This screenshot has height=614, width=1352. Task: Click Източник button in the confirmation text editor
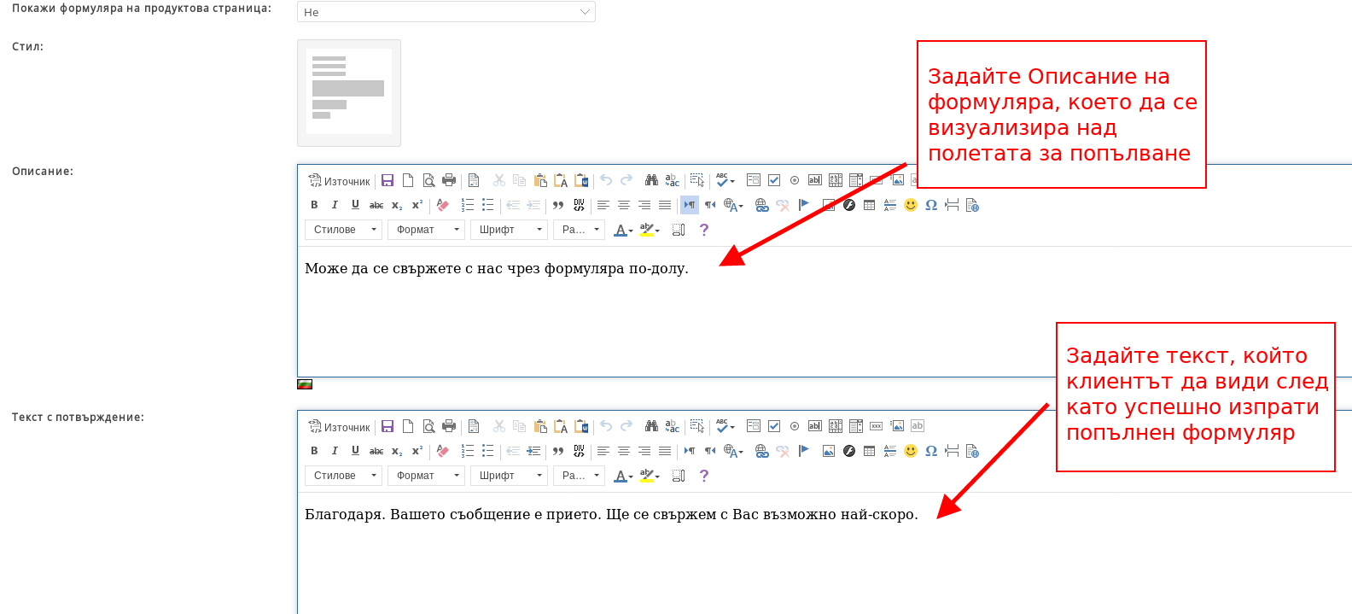(x=340, y=427)
